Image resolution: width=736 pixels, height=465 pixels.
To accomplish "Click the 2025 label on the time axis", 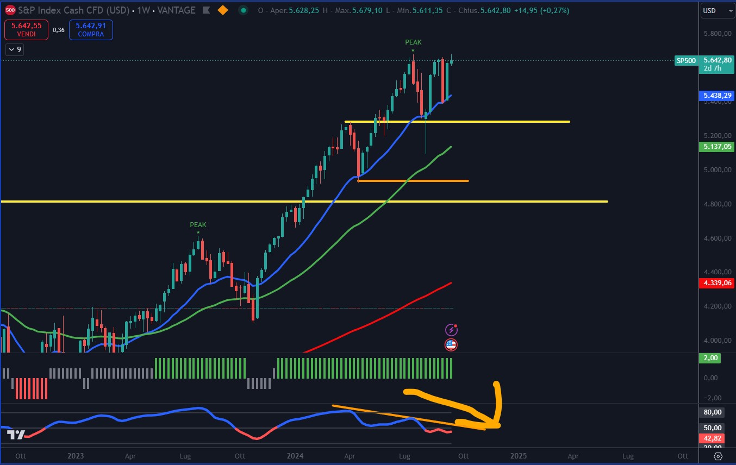I will [518, 456].
